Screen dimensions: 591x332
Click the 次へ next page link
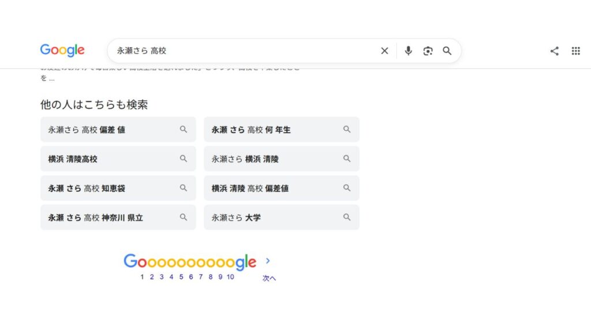coord(269,278)
